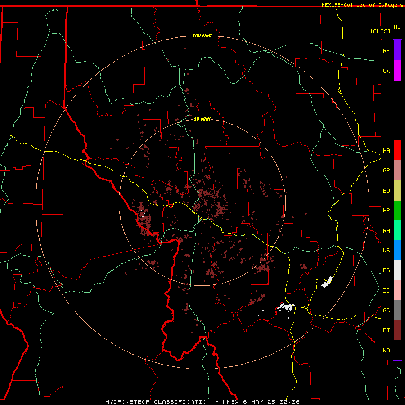Screen dimensions: 405x405
Task: Click the RA legend label
Action: [x=386, y=231]
